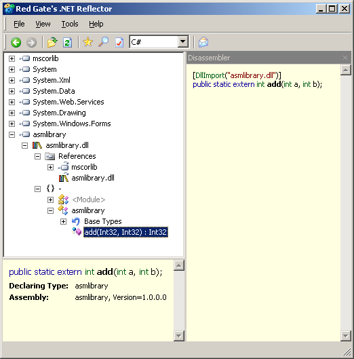This screenshot has height=359, width=354.
Task: Open Search with the magnifier icon
Action: pyautogui.click(x=104, y=42)
